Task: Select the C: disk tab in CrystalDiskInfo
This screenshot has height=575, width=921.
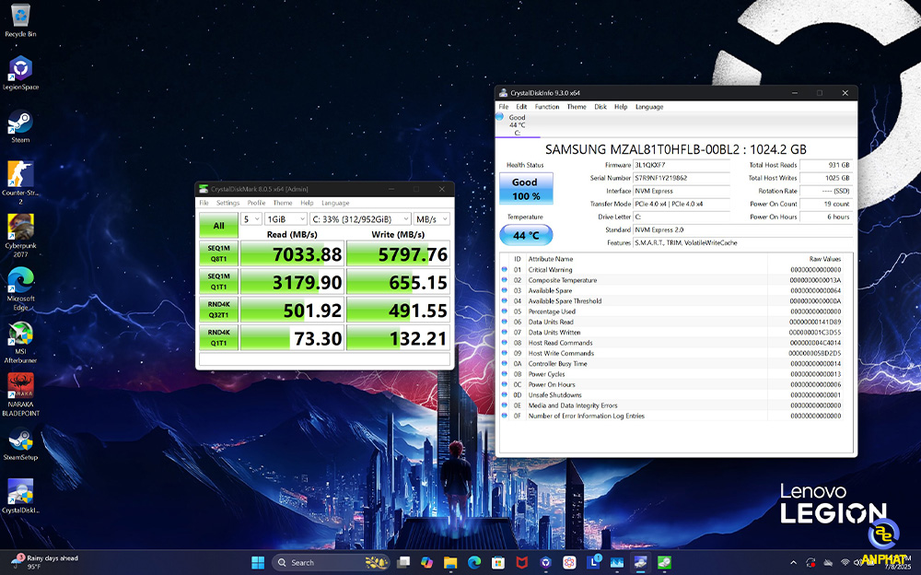Action: [517, 125]
